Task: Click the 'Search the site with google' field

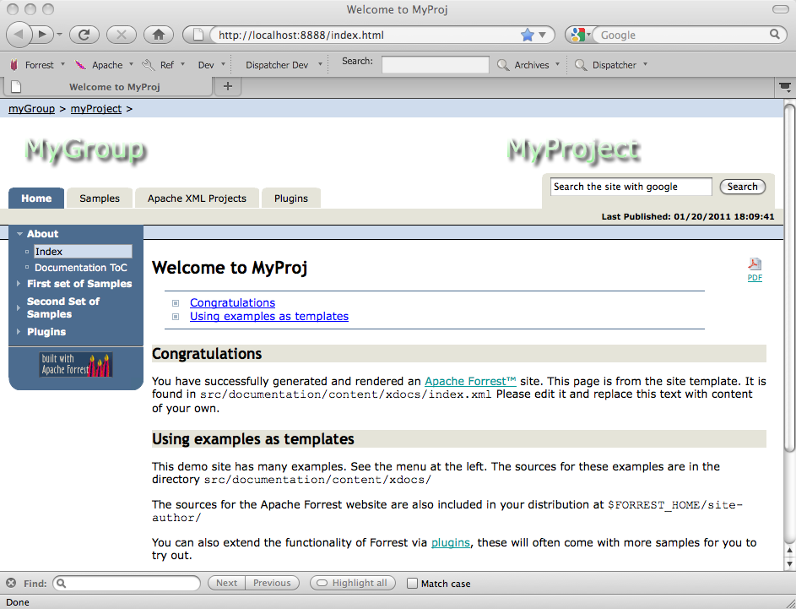Action: pos(630,187)
